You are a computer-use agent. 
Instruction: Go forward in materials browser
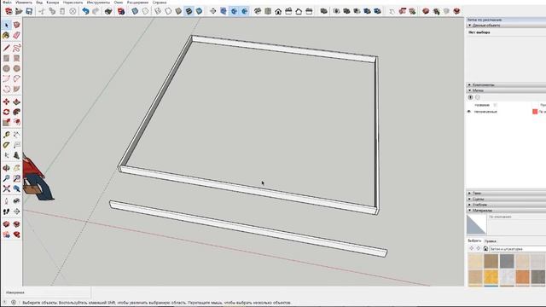(x=478, y=248)
